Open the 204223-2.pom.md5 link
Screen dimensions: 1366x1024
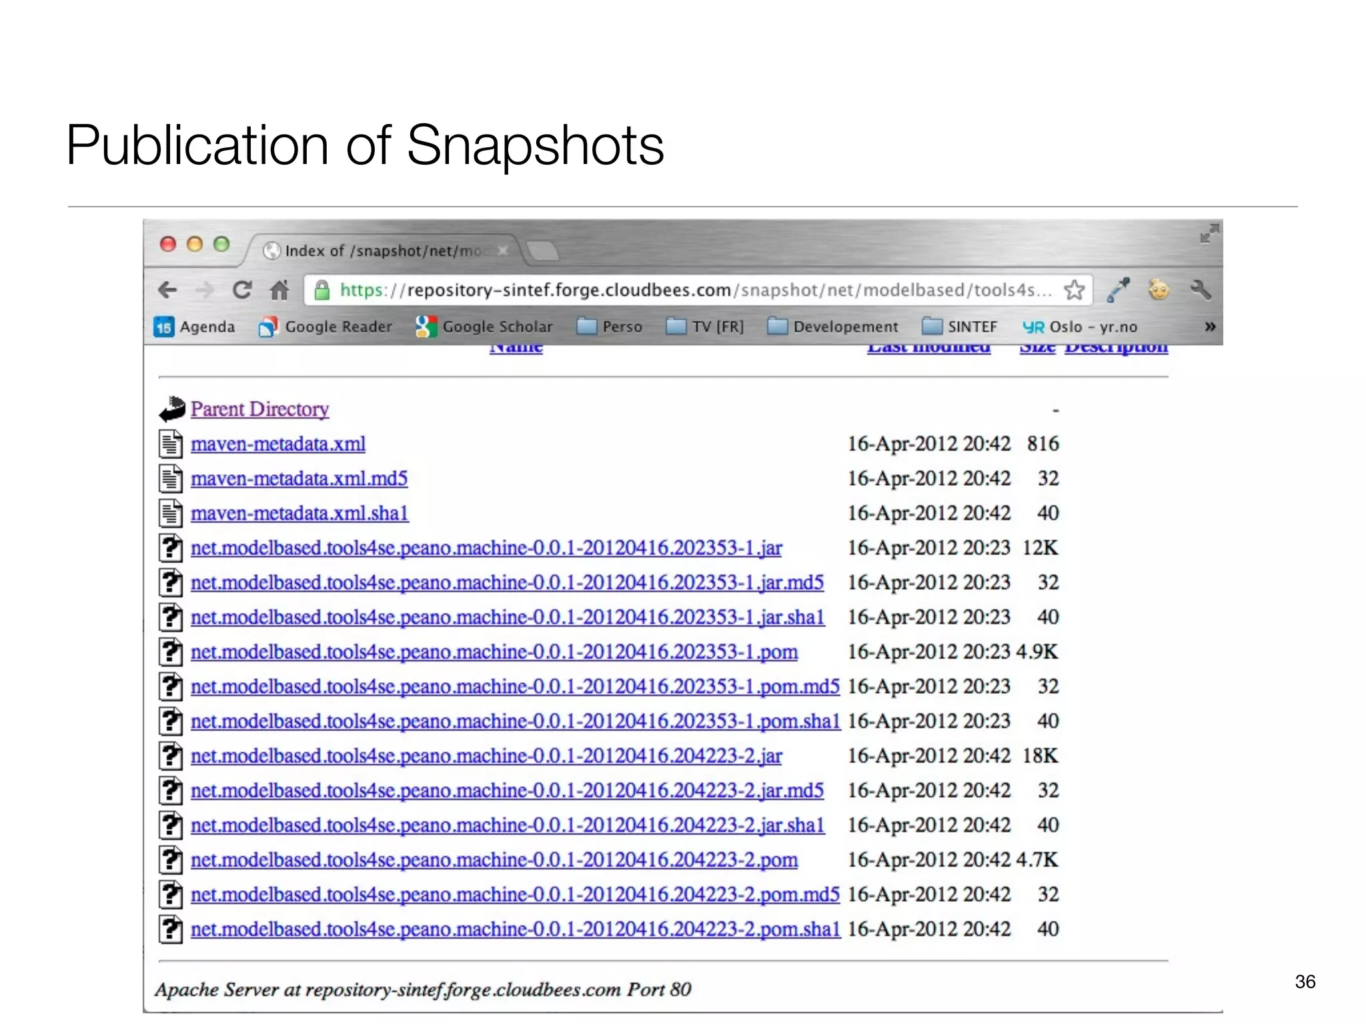515,895
